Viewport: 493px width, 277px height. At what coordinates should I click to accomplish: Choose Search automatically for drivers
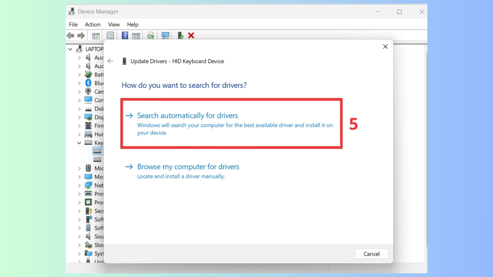tap(187, 115)
